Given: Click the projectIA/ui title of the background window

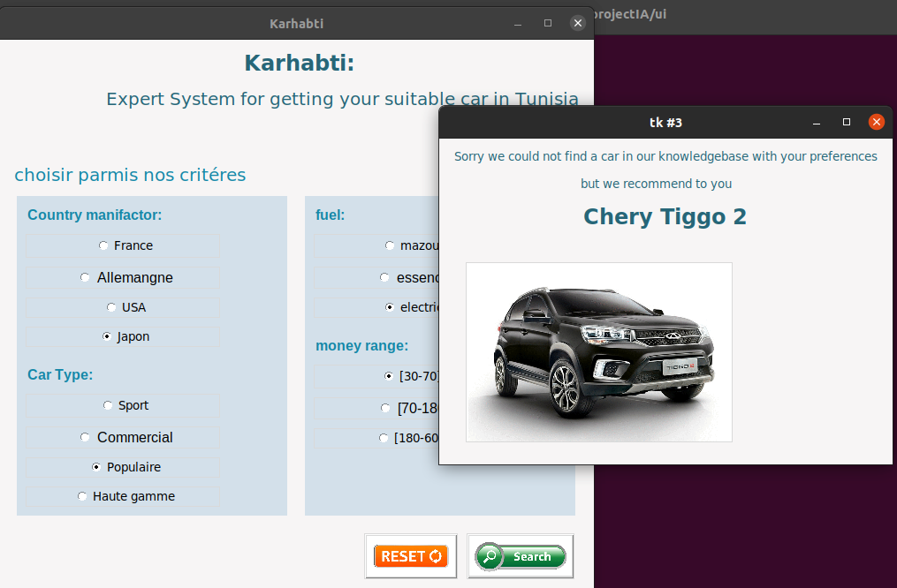Looking at the screenshot, I should click(x=630, y=14).
